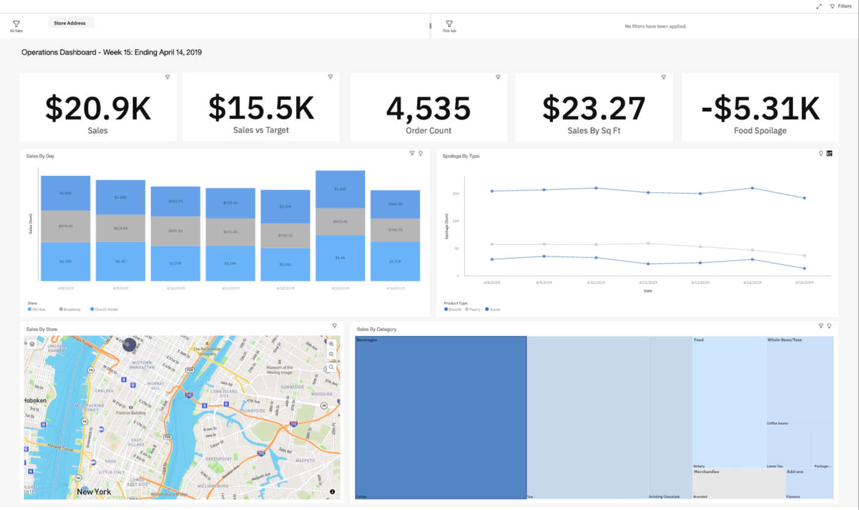Open the This tab filter icon
This screenshot has width=859, height=510.
(x=449, y=25)
